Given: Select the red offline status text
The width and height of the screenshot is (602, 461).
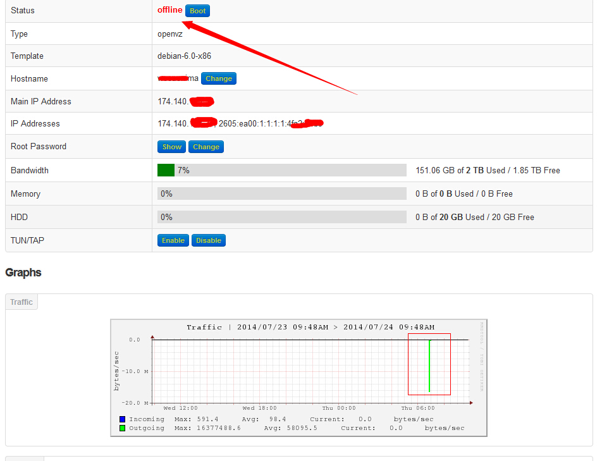Looking at the screenshot, I should coord(169,10).
